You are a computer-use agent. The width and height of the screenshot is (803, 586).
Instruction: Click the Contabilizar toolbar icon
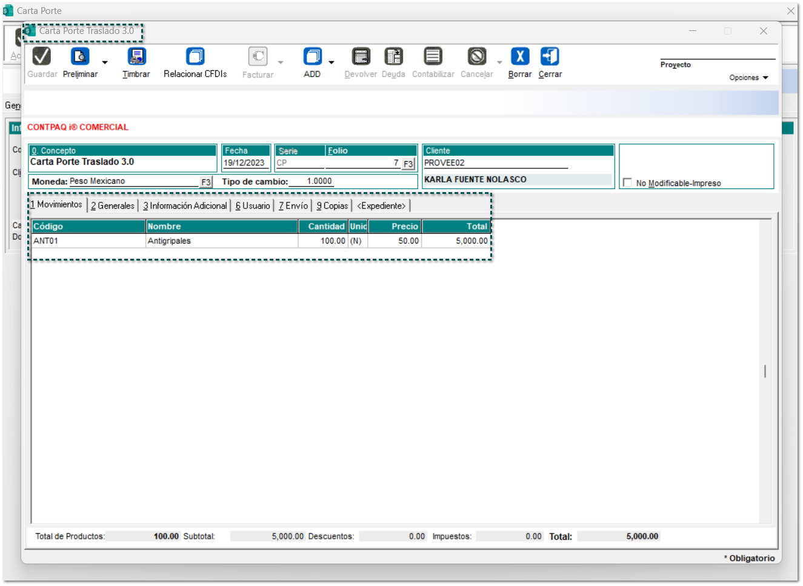(433, 57)
